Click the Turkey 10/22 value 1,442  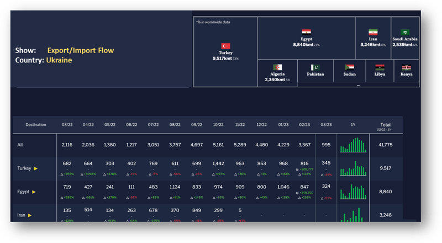pyautogui.click(x=218, y=163)
